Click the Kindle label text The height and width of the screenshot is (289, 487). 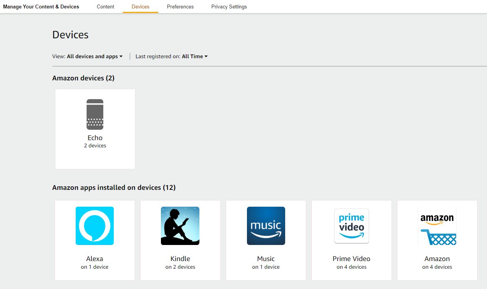point(180,259)
